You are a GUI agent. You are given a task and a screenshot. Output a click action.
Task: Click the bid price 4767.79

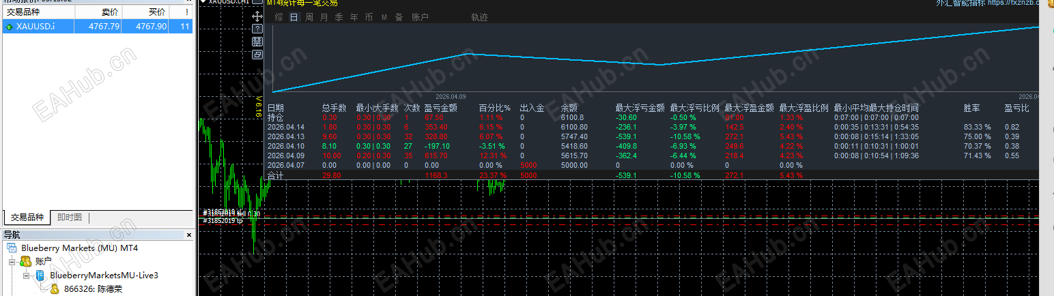pos(104,27)
